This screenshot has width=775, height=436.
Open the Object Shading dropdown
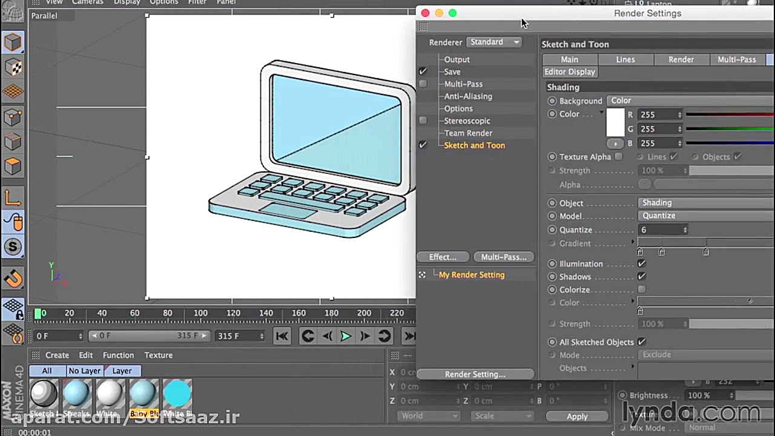pyautogui.click(x=706, y=203)
